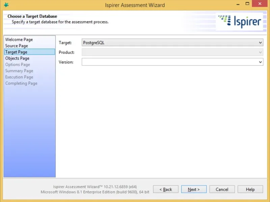
Task: Click the Ispirer logo in header
Action: [239, 22]
